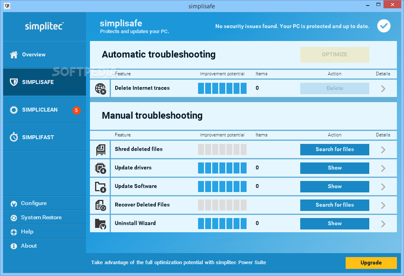
Task: Open the About entry
Action: point(45,246)
